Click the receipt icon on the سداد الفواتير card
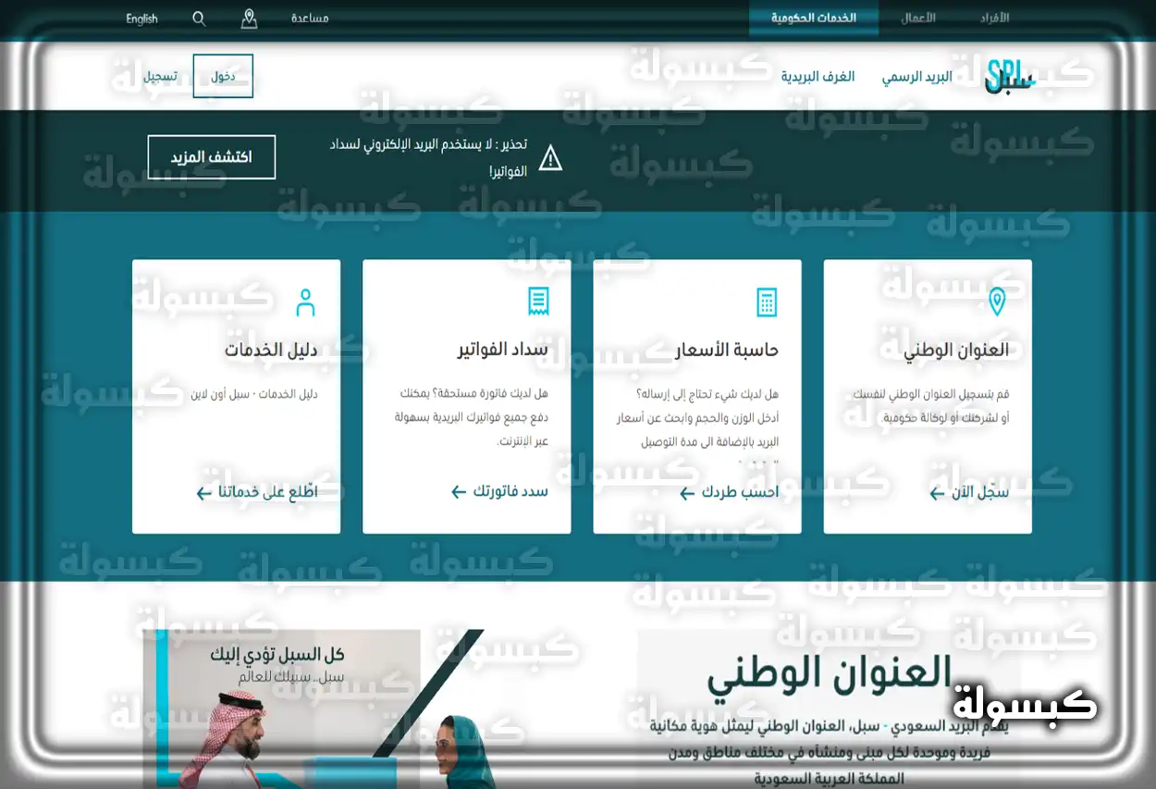This screenshot has height=789, width=1156. coord(536,301)
